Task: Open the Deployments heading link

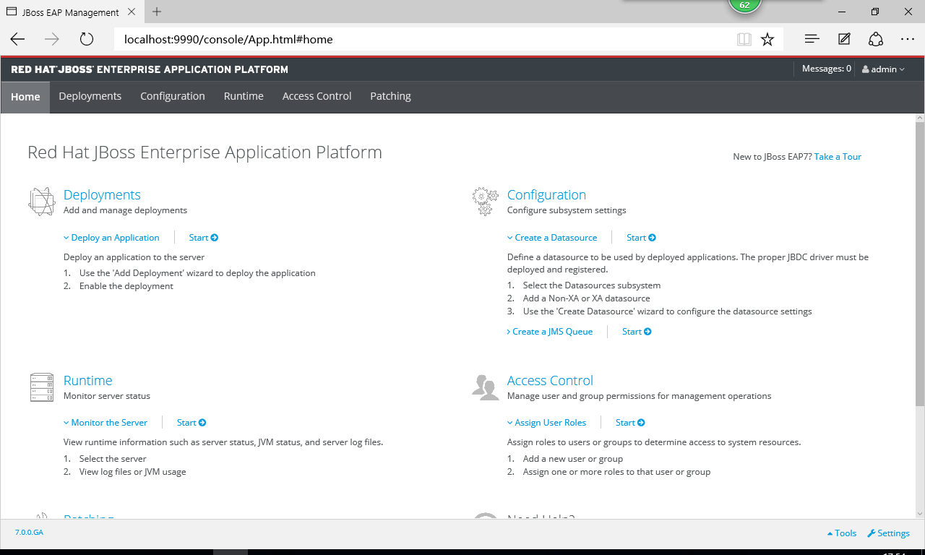Action: coord(102,195)
